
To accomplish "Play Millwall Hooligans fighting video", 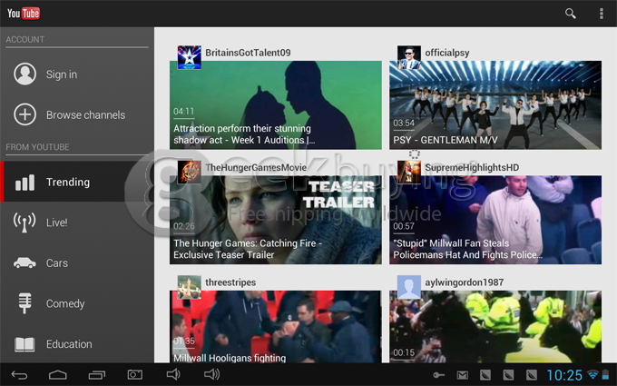I will pos(276,327).
